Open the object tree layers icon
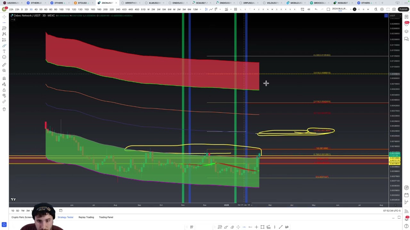 406,31
